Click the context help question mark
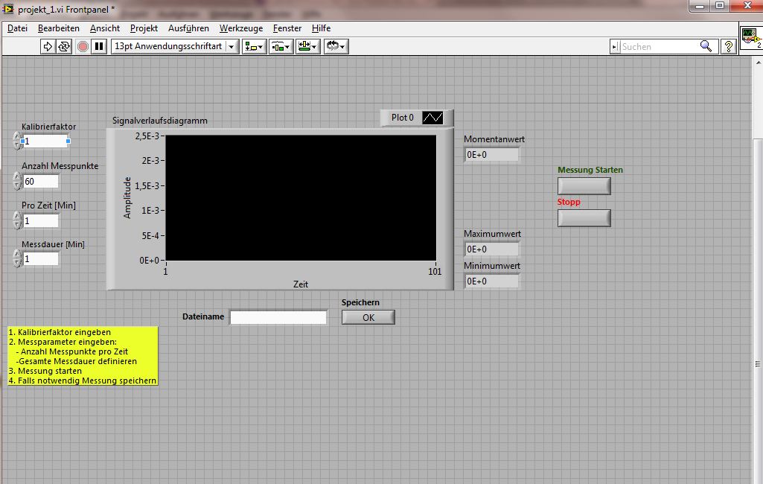The height and width of the screenshot is (484, 763). tap(729, 46)
